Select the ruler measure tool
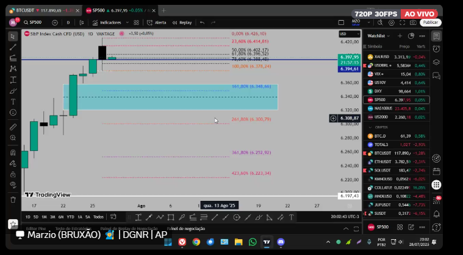Image resolution: width=463 pixels, height=255 pixels. 13,127
